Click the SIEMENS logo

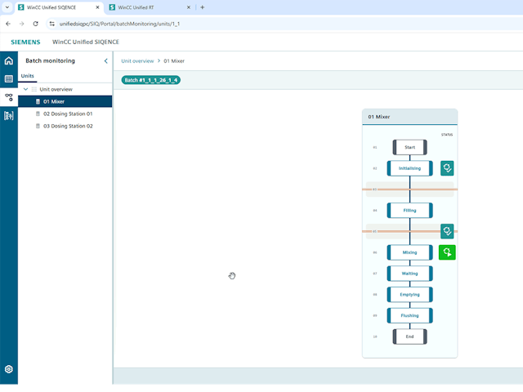[x=25, y=42]
